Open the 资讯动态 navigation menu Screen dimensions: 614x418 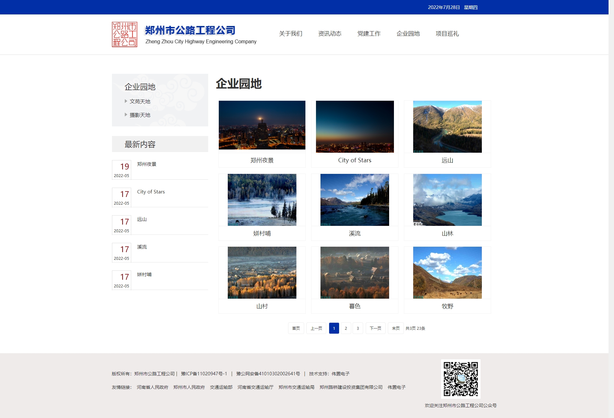pos(329,34)
